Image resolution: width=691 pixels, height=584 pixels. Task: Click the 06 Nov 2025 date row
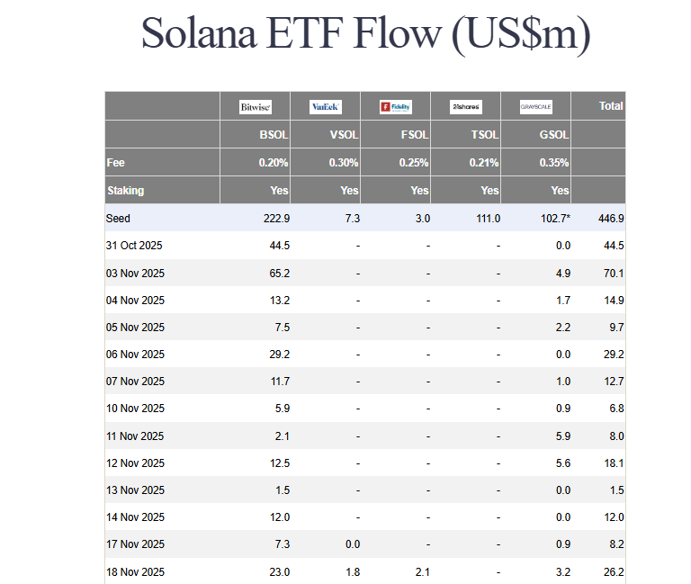[135, 355]
